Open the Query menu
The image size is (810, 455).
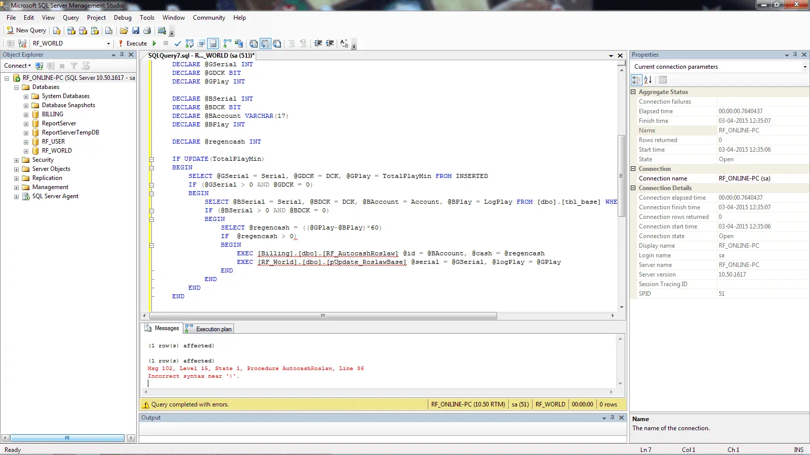pos(71,18)
